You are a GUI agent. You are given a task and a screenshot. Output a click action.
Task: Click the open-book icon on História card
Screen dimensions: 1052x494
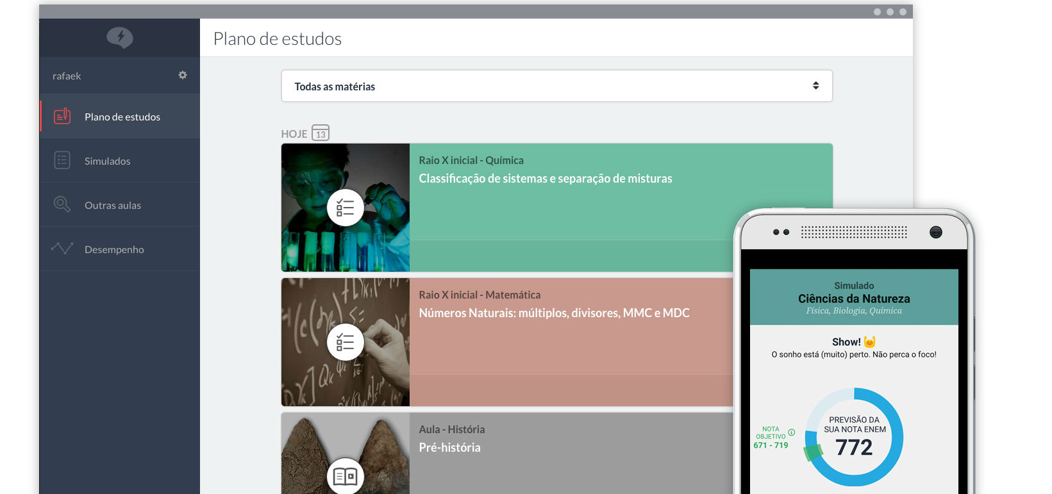click(346, 476)
